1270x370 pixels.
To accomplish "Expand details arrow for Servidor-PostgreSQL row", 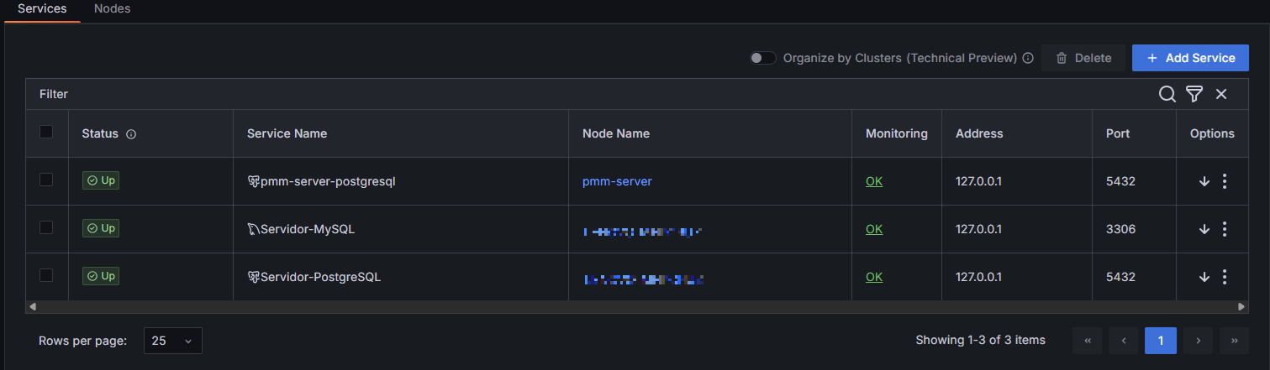I will [x=1204, y=277].
